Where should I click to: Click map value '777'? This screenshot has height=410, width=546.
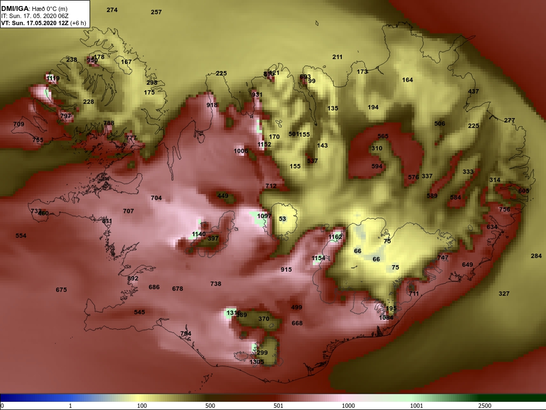(x=131, y=138)
